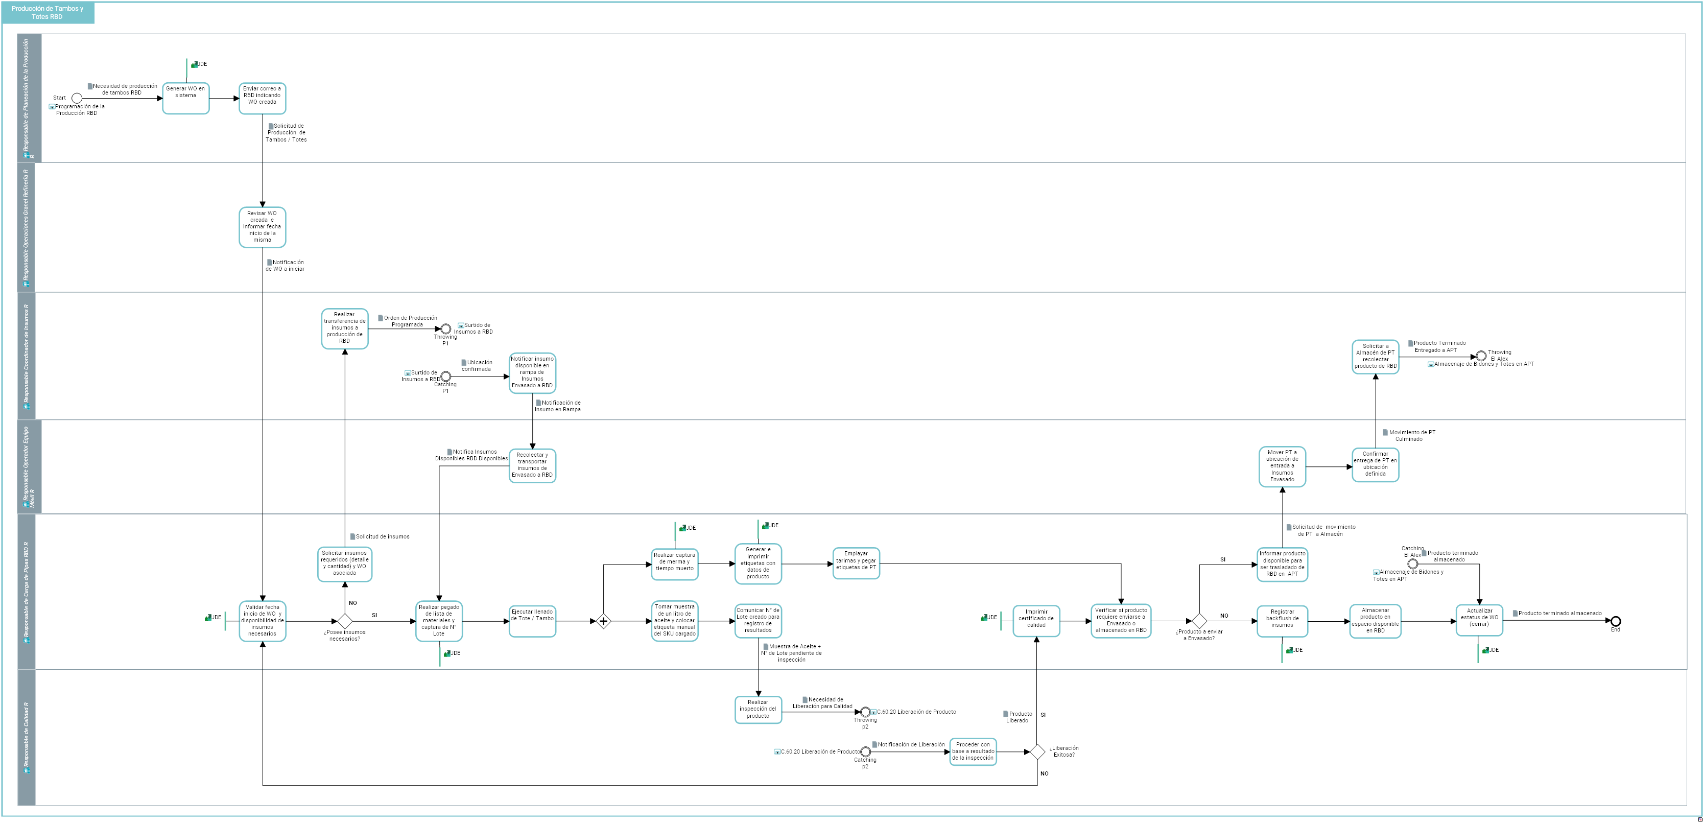1703x822 pixels.
Task: Select the Generar WO en sistema task
Action: pyautogui.click(x=186, y=99)
